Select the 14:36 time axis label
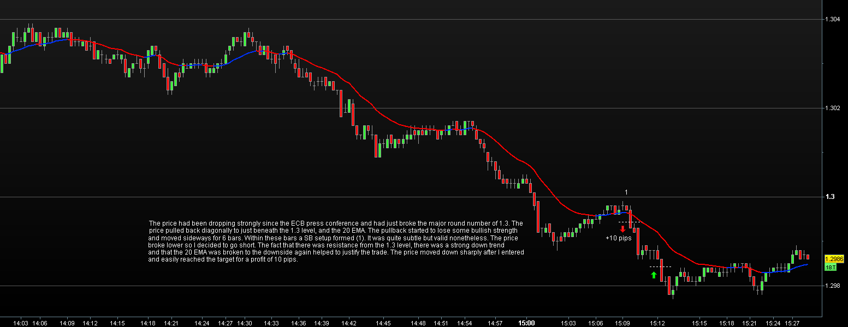Viewport: 848px width, 327px height. tap(299, 323)
